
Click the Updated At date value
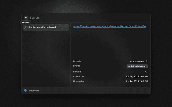click(x=137, y=81)
